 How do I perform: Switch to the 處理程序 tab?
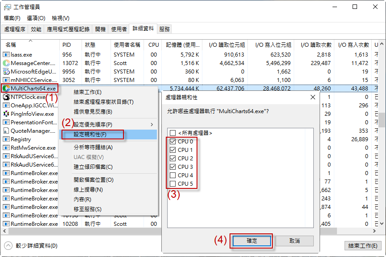15,29
